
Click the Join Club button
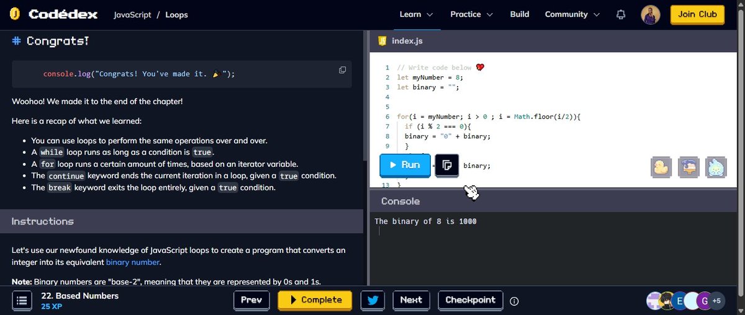697,14
